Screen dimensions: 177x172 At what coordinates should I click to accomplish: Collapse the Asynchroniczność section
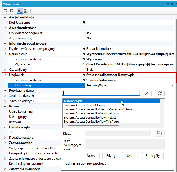pyautogui.click(x=5, y=28)
